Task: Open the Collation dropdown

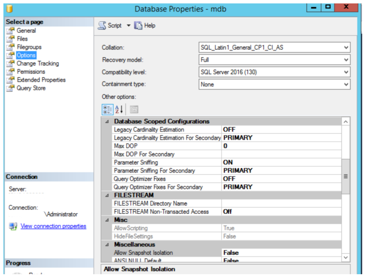Action: point(346,47)
